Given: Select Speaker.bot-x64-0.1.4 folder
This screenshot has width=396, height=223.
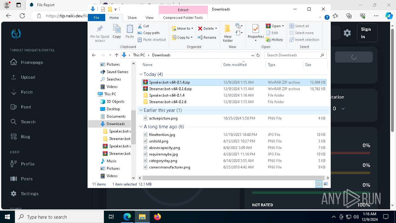Looking at the screenshot, I should click(234, 95).
